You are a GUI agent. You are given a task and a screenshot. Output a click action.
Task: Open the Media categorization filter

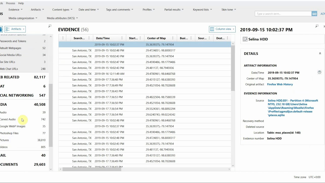tap(23, 18)
